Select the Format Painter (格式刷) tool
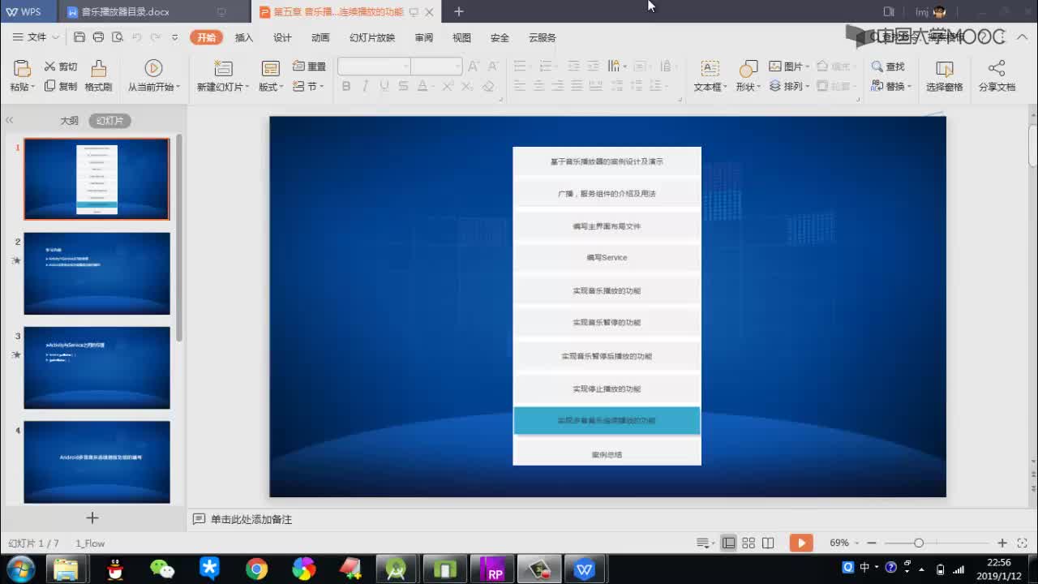The image size is (1038, 584). point(98,75)
